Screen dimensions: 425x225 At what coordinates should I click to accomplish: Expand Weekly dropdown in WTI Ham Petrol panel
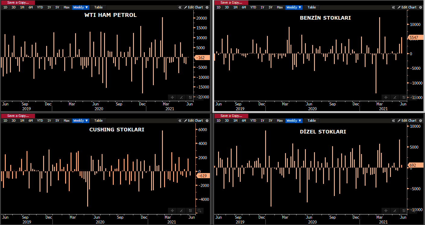point(81,7)
